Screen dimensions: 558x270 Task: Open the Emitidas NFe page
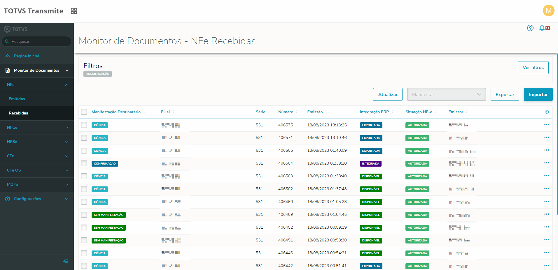[17, 99]
